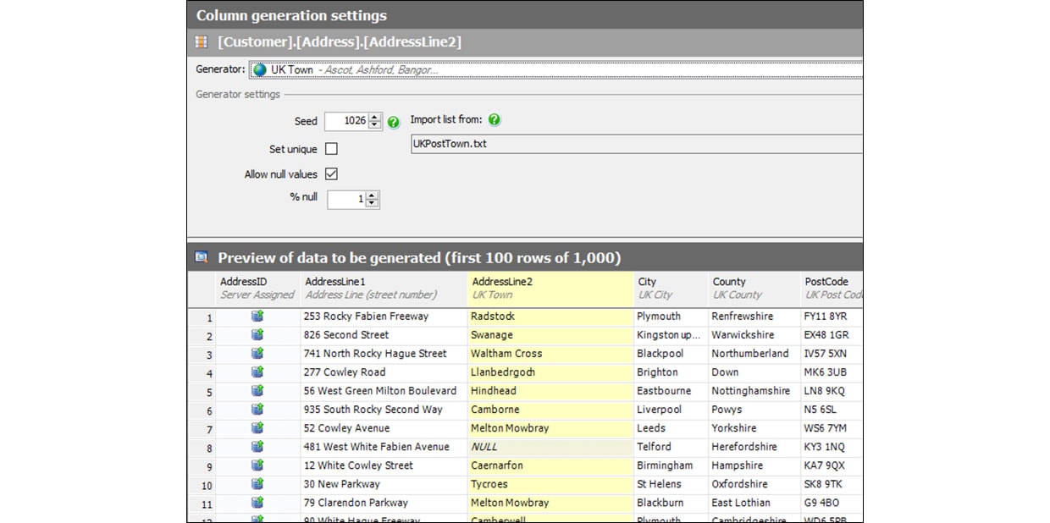1050x523 pixels.
Task: Click row number 1 header
Action: click(202, 317)
